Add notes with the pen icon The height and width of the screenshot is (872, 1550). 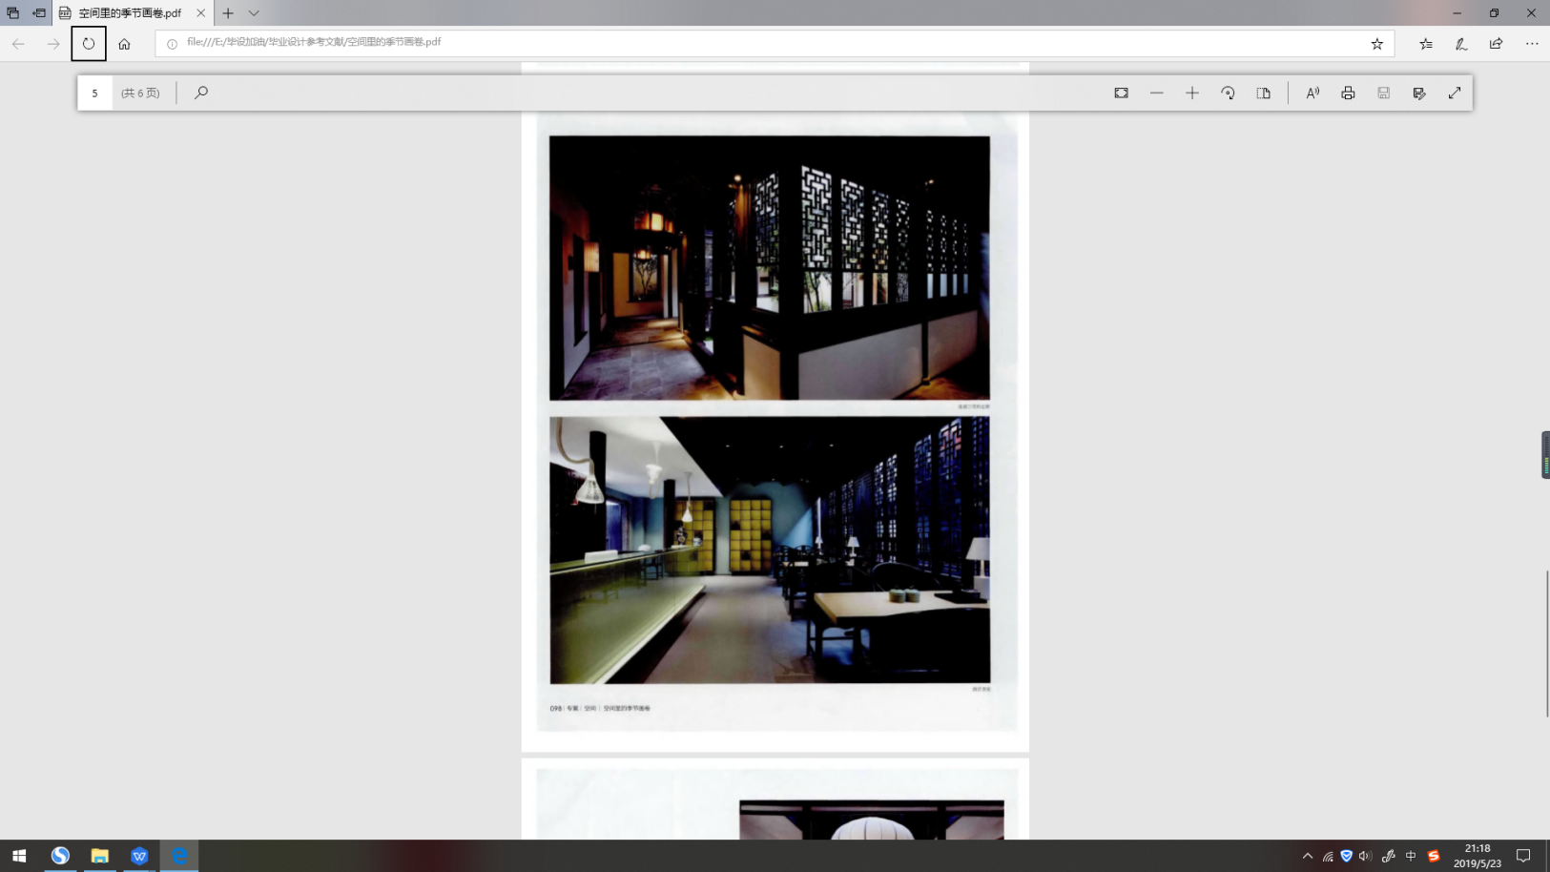1460,44
